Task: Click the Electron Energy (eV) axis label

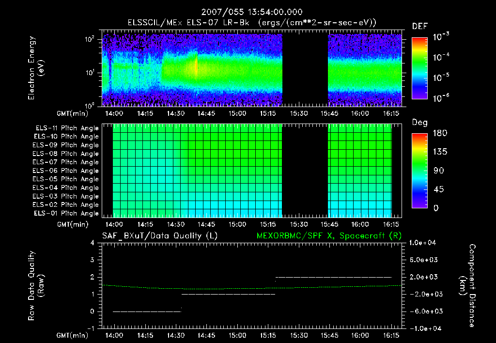Action: coord(36,68)
